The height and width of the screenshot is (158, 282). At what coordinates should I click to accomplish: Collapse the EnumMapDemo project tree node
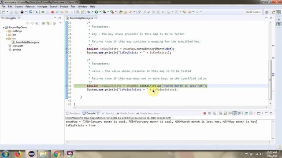[4, 28]
